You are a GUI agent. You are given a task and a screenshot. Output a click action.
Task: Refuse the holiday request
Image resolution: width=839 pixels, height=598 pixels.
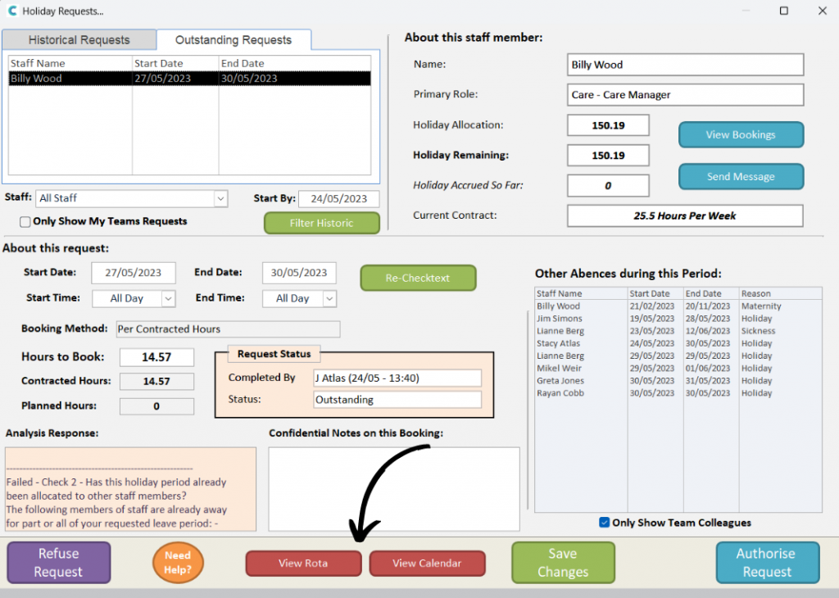(x=58, y=563)
